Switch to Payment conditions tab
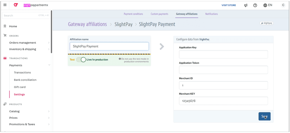The height and width of the screenshot is (133, 290). [133, 14]
